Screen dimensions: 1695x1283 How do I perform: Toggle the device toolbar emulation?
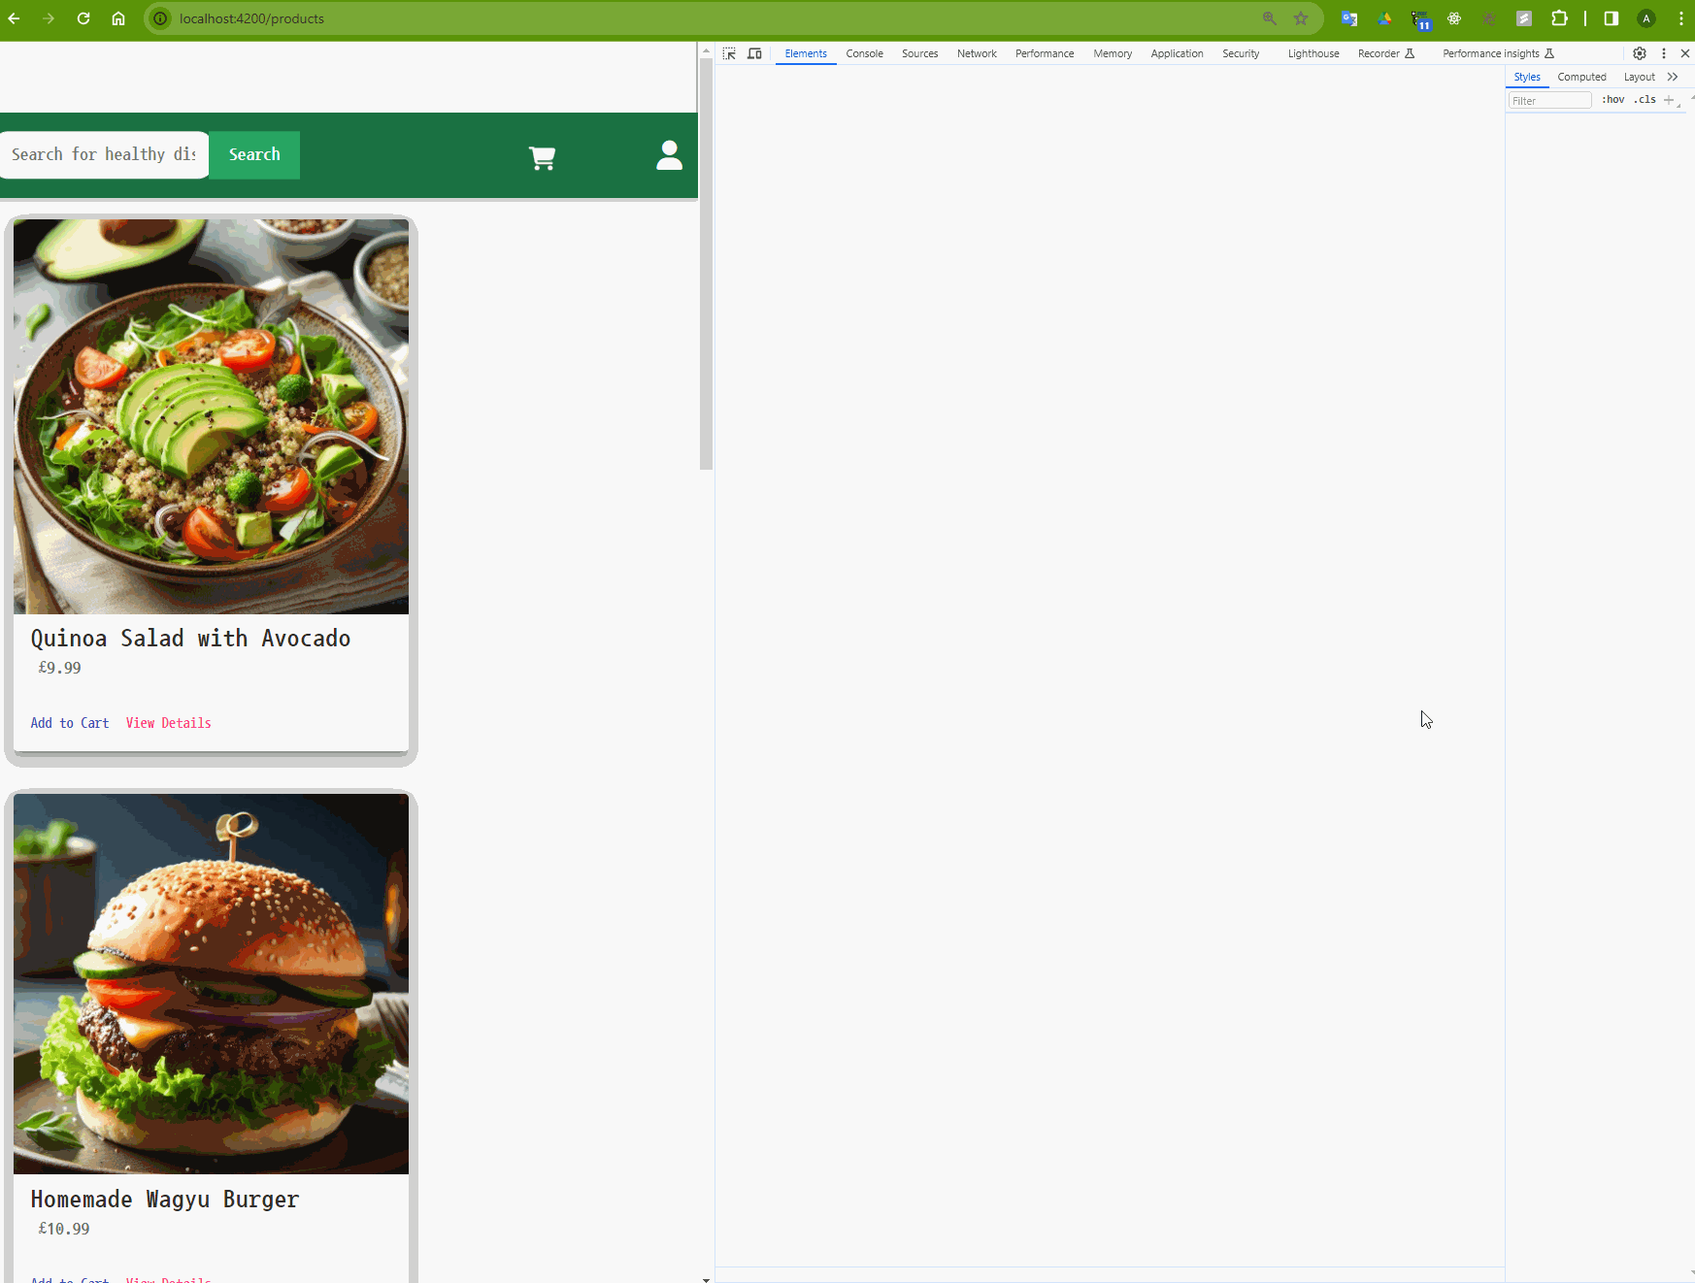[754, 53]
